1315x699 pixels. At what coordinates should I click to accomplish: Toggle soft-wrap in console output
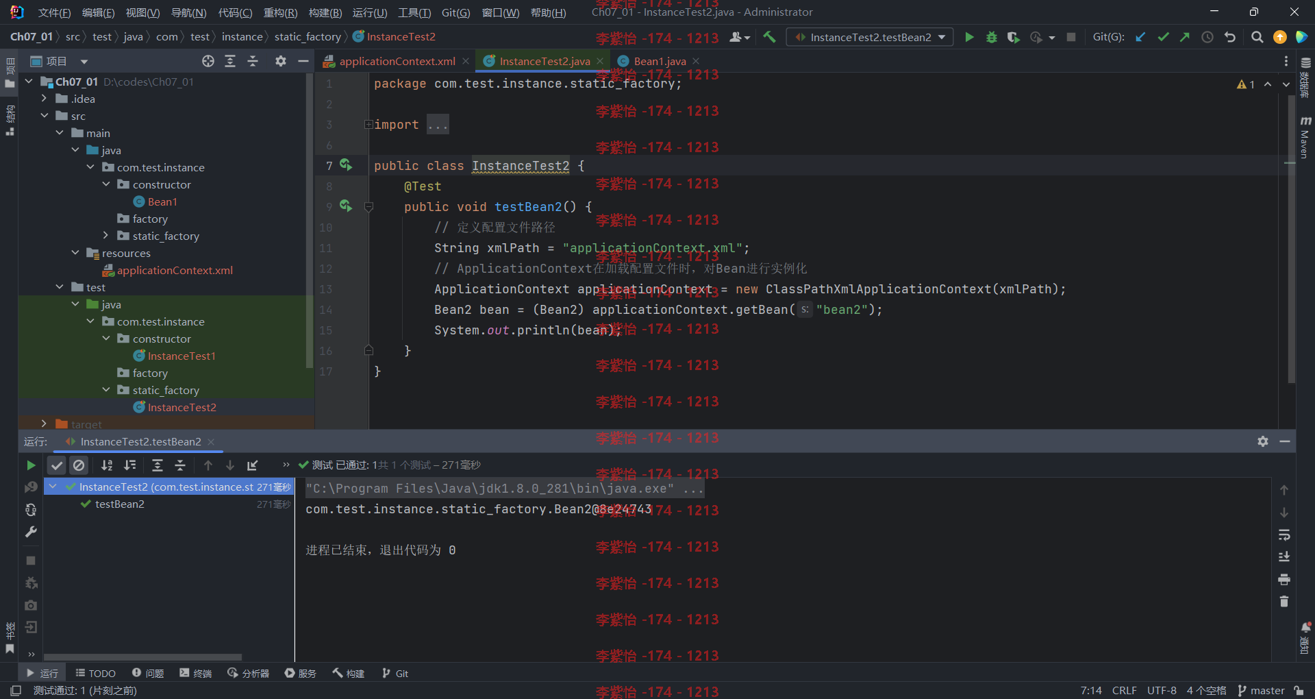pyautogui.click(x=1284, y=535)
